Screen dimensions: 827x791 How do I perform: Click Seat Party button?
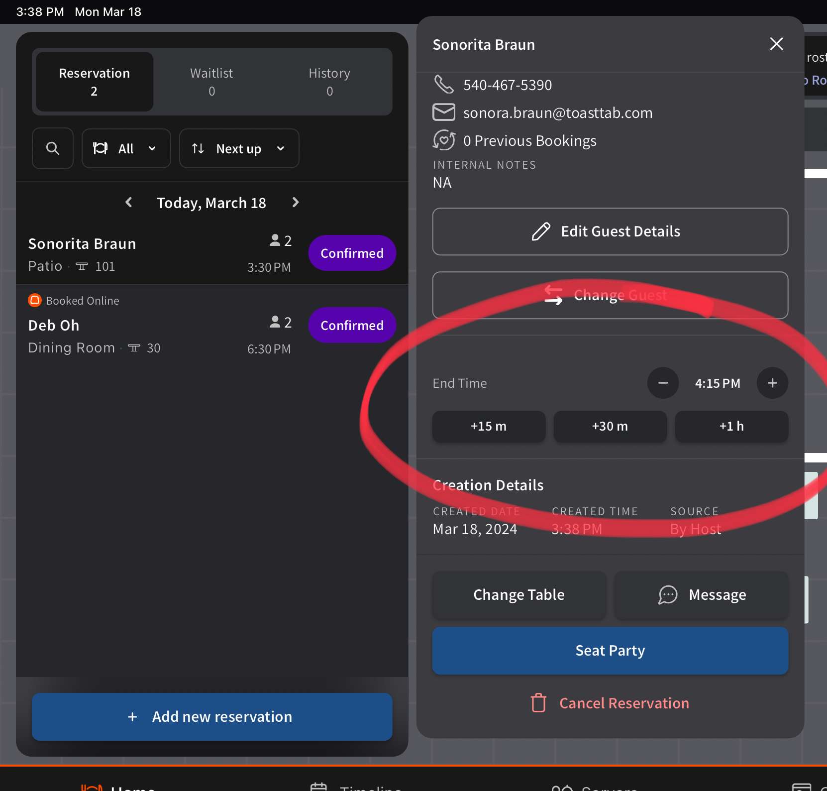click(x=610, y=651)
